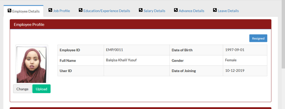Click the empty User ID value cell
285x109 pixels.
pyautogui.click(x=137, y=71)
